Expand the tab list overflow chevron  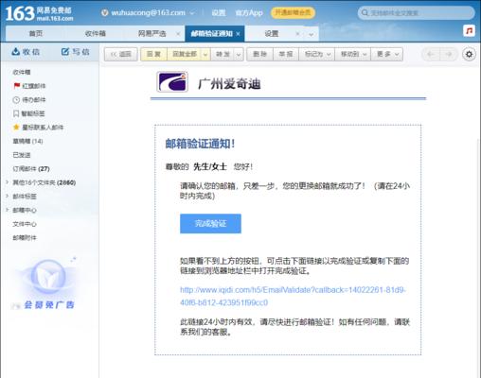[x=312, y=34]
